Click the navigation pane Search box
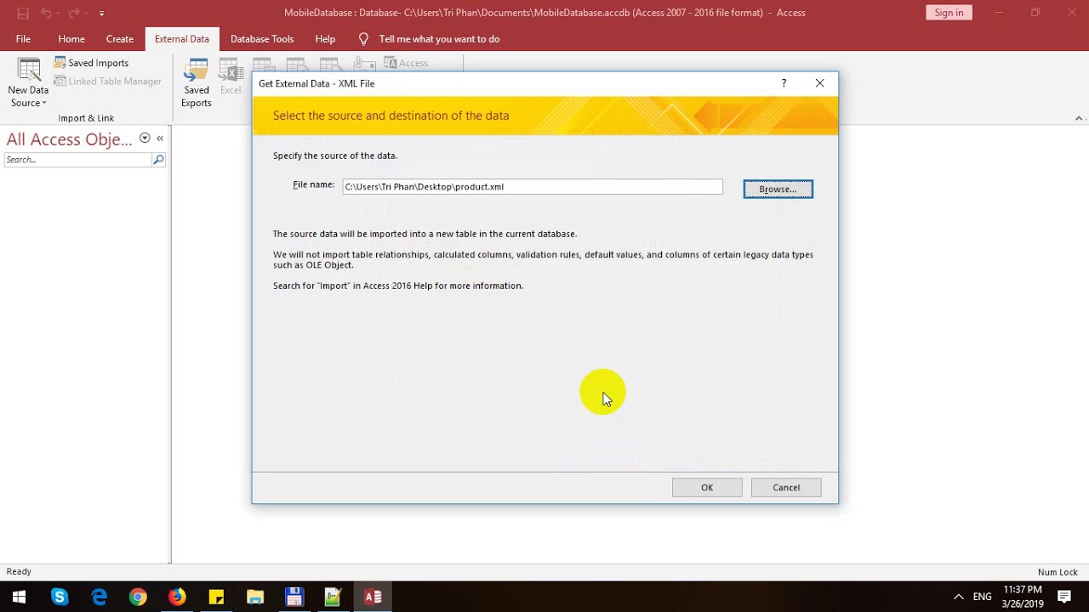1089x612 pixels. pyautogui.click(x=77, y=160)
